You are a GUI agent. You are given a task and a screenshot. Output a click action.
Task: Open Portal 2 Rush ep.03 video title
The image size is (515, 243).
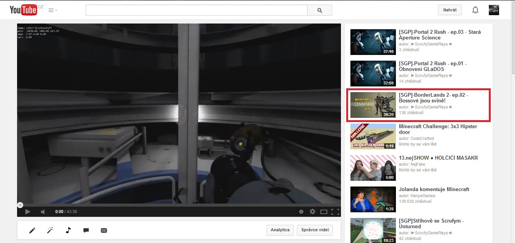pos(440,35)
